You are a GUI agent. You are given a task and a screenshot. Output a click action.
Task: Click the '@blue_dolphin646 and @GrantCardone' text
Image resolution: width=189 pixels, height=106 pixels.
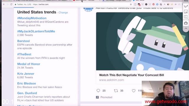point(43,24)
